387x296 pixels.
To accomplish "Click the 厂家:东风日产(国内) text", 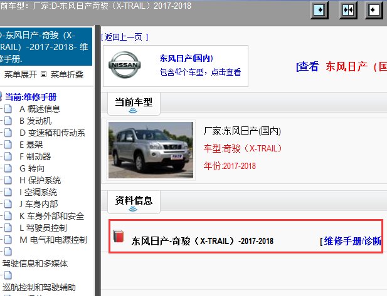I will (x=242, y=131).
